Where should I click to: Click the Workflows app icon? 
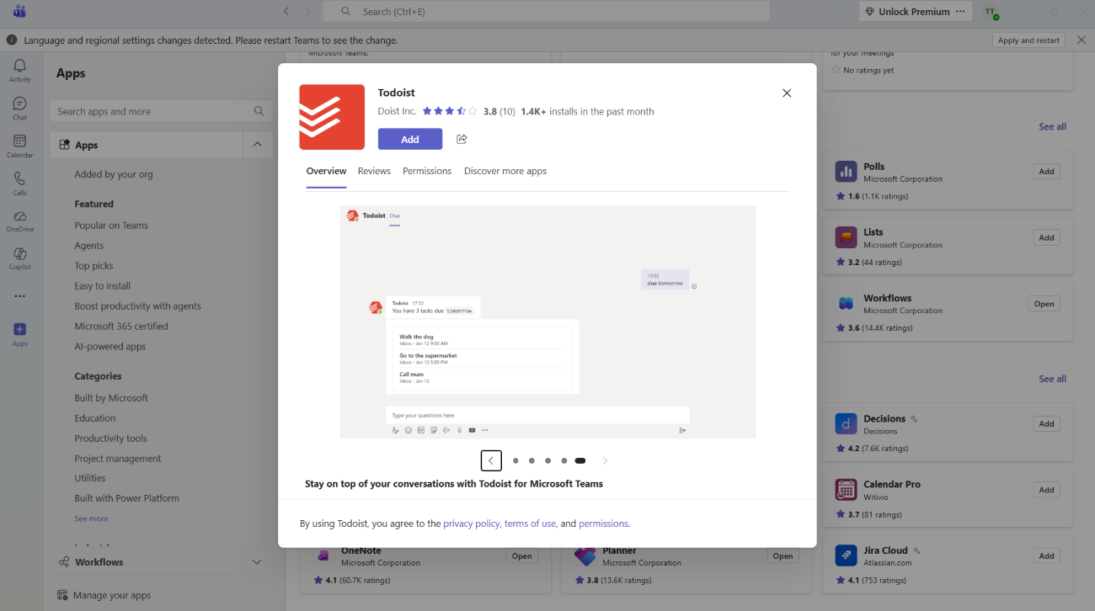[846, 304]
